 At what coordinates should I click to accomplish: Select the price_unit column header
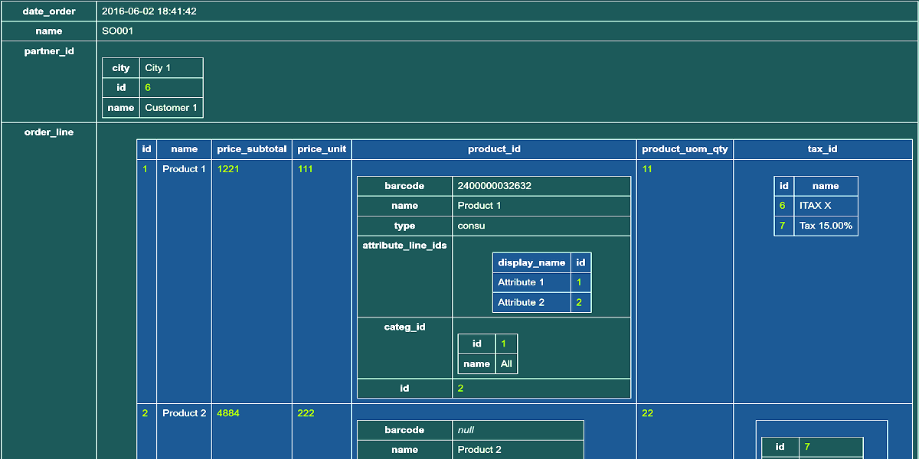point(322,149)
